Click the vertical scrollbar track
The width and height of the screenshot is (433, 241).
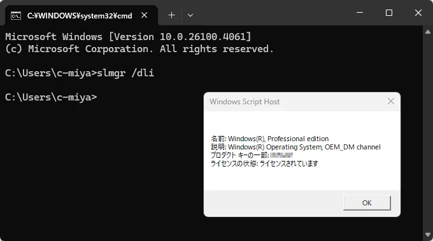coord(428,133)
